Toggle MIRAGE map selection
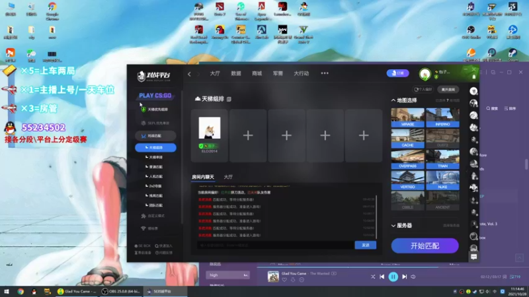The width and height of the screenshot is (529, 297). coord(407,117)
